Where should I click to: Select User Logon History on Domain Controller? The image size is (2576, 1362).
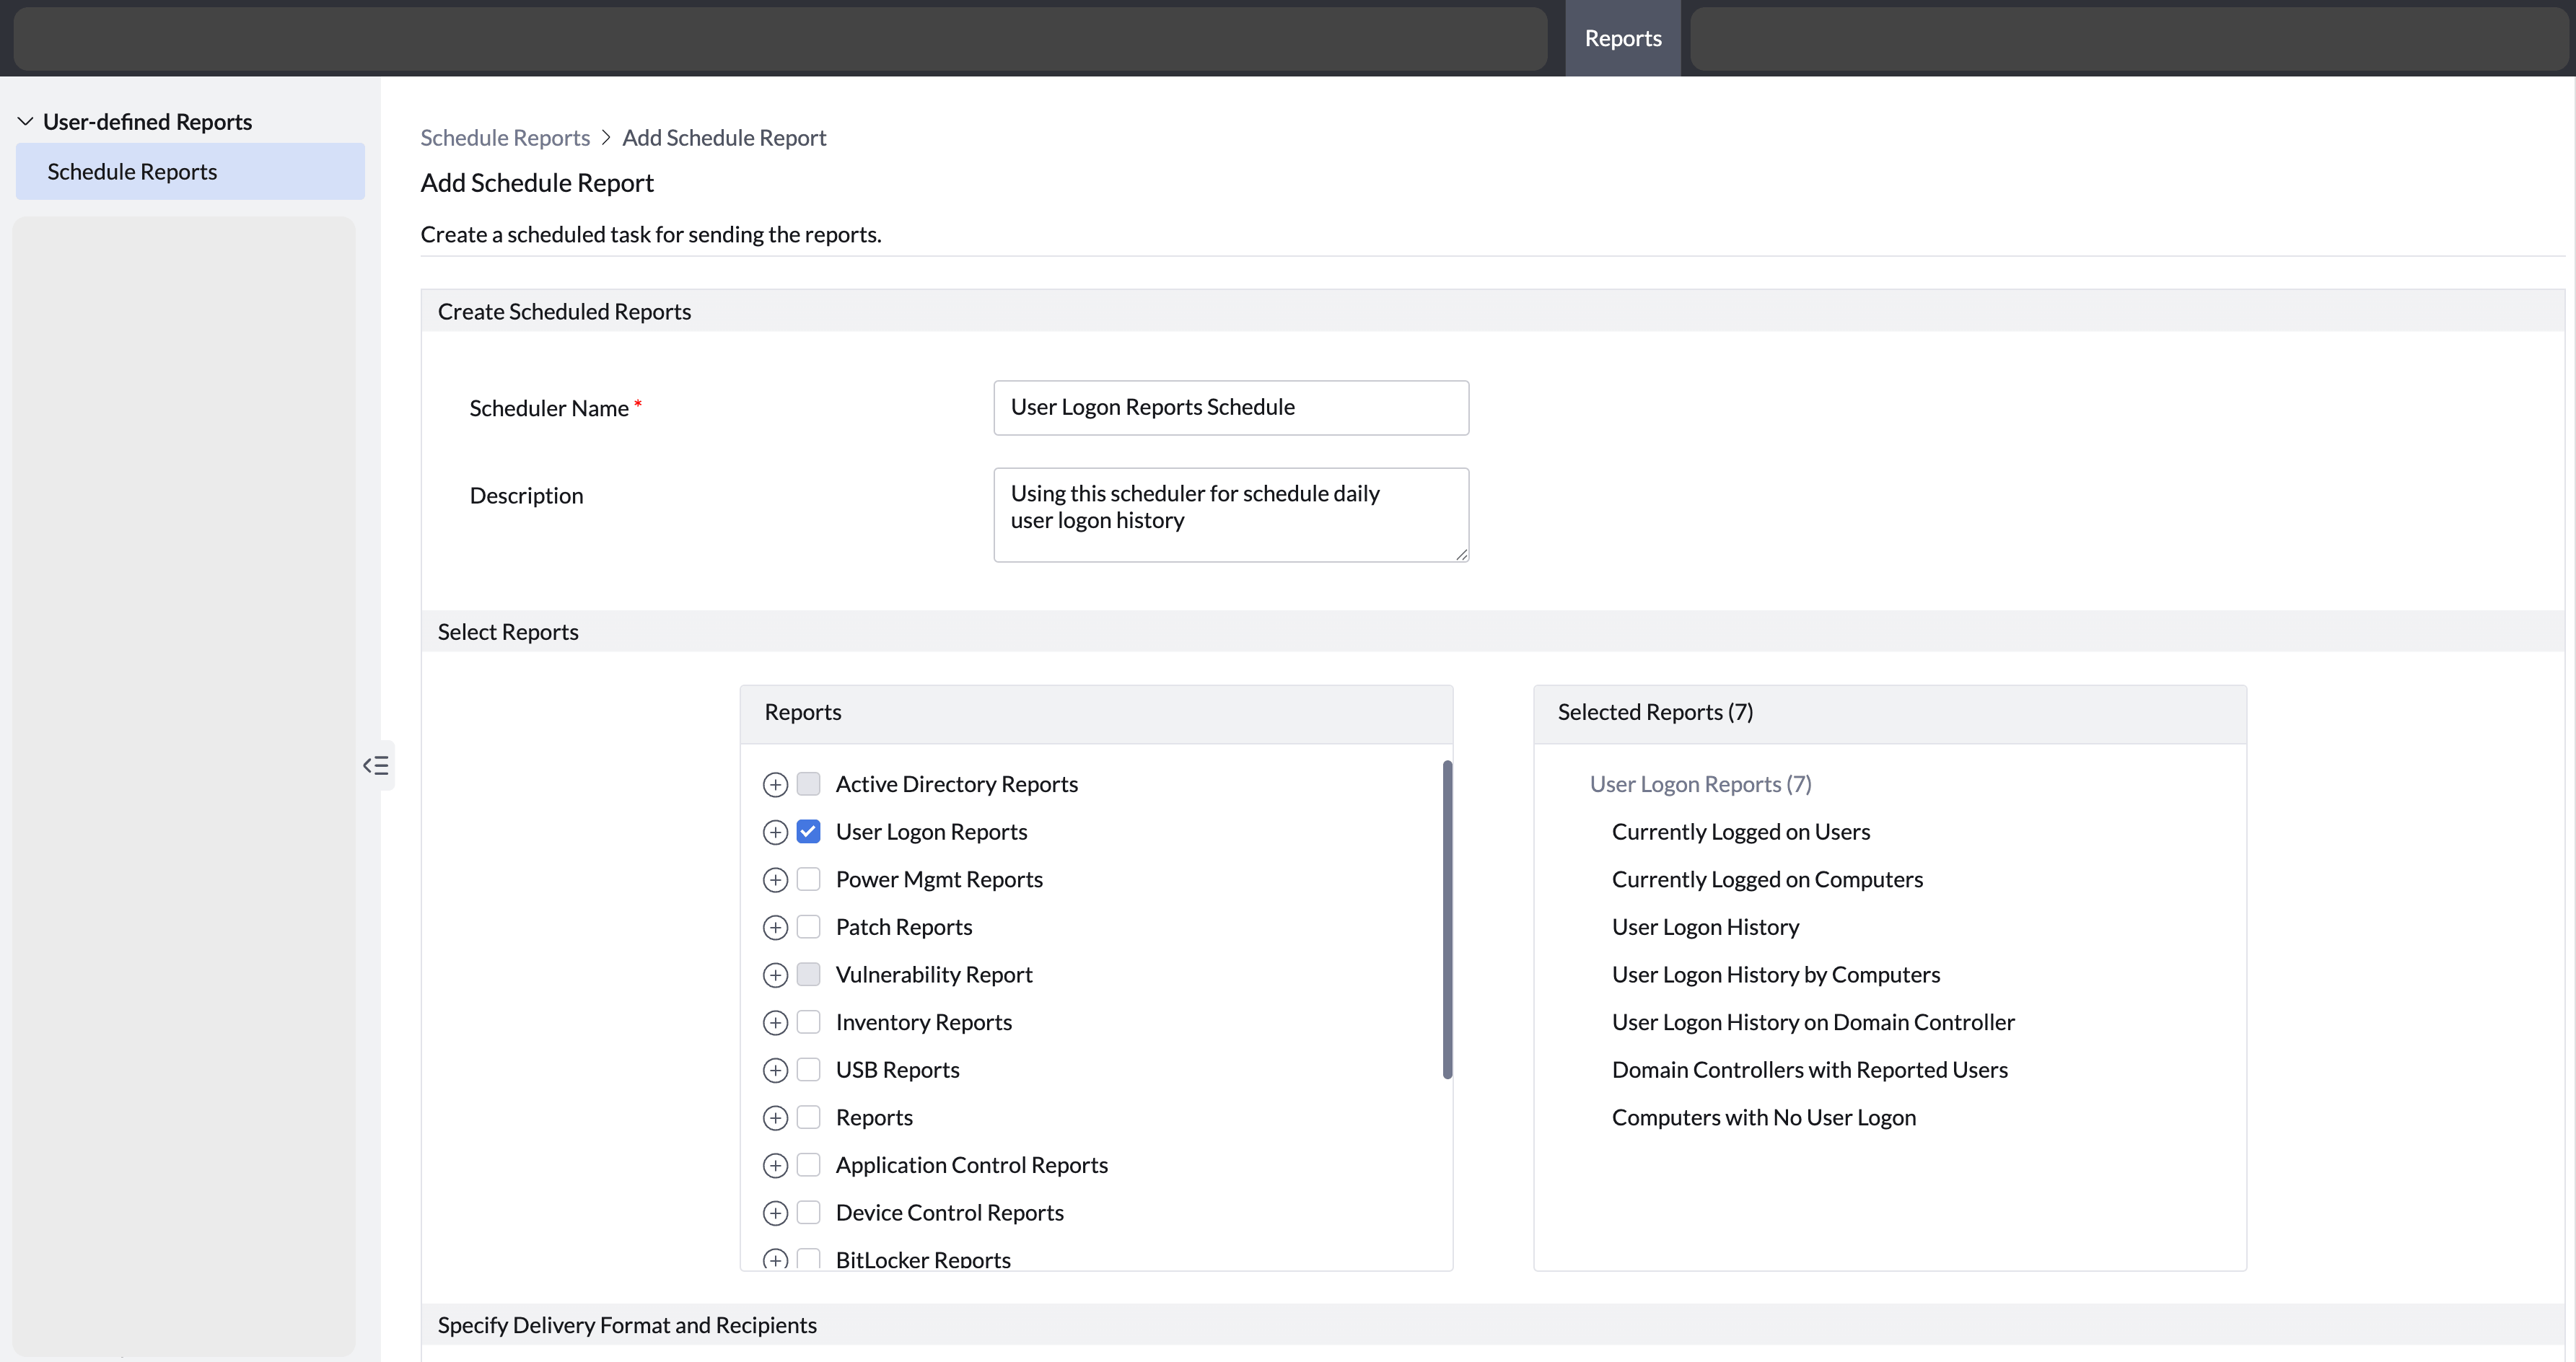coord(1813,1022)
